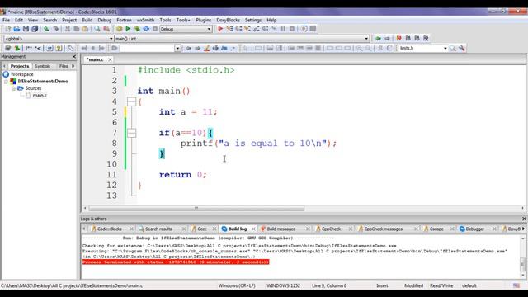The height and width of the screenshot is (297, 528).
Task: Click the Replace icon
Action: point(106,29)
